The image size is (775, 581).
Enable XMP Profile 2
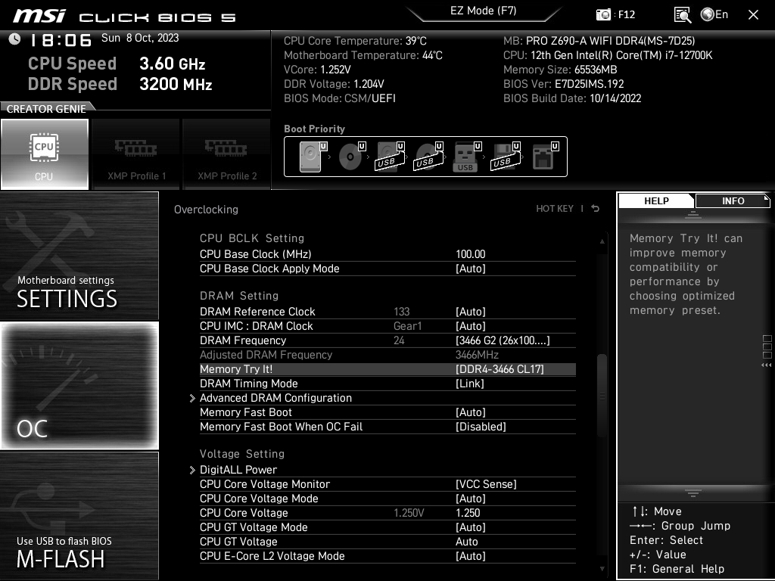[x=227, y=154]
